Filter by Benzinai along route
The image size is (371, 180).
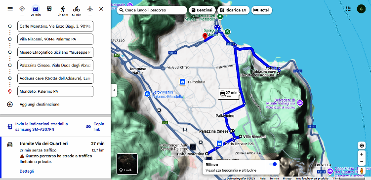pyautogui.click(x=203, y=10)
